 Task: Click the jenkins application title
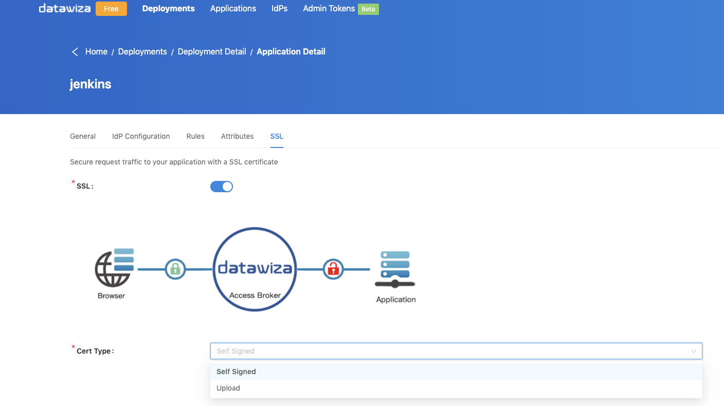point(90,84)
